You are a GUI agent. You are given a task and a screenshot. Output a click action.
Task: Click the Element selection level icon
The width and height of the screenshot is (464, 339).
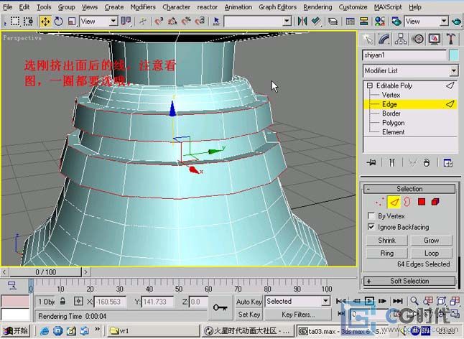(x=435, y=202)
